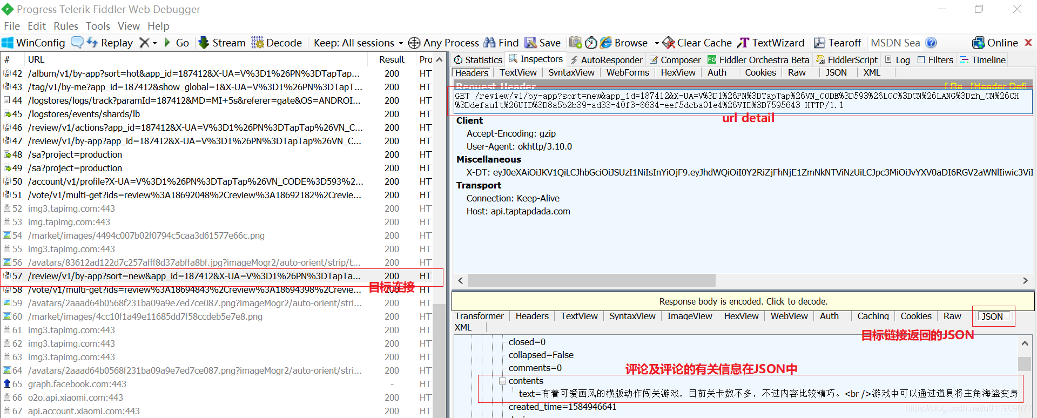1037x418 pixels.
Task: Click the Browse button
Action: pos(624,43)
